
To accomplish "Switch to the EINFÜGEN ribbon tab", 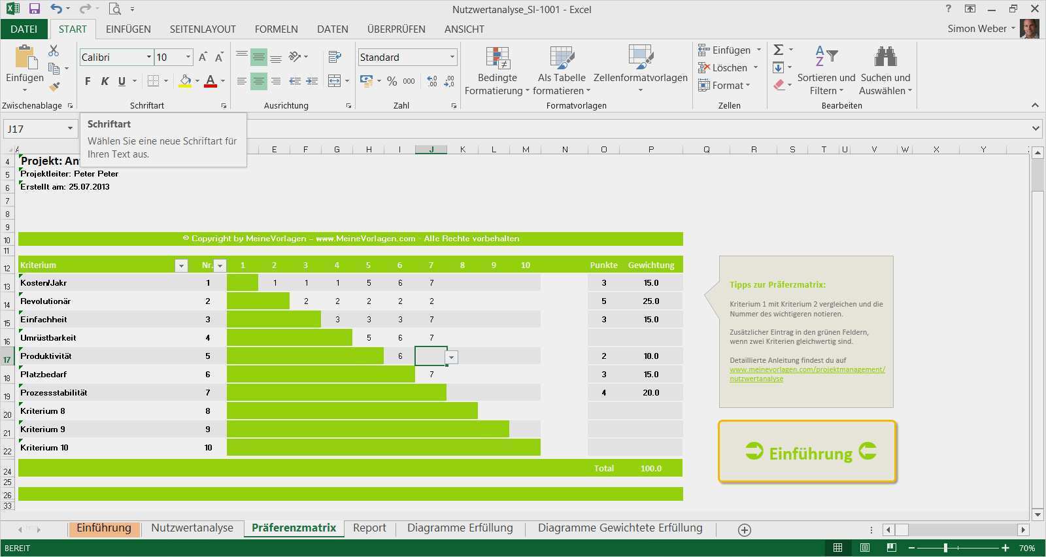I will 128,29.
